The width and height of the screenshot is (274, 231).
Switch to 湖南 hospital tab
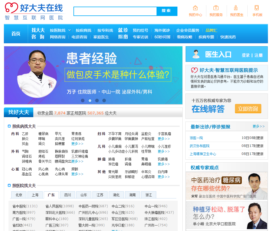click(132, 195)
